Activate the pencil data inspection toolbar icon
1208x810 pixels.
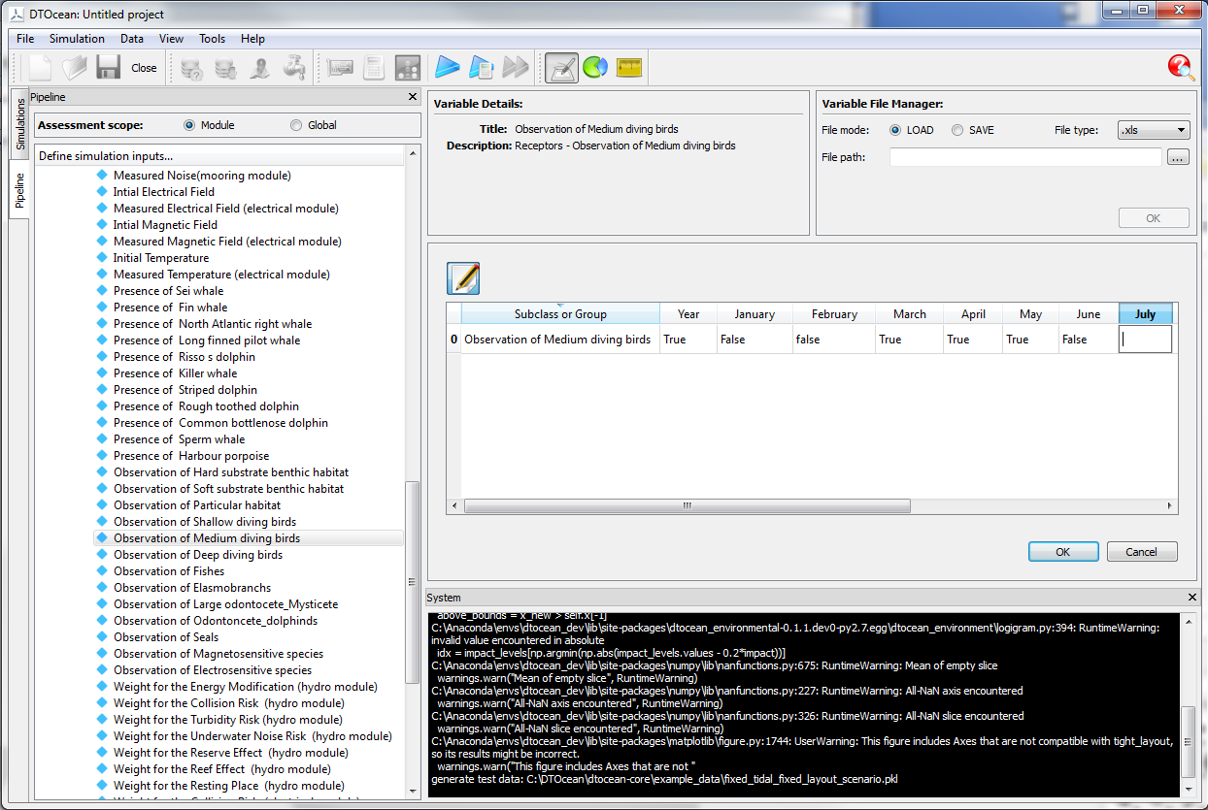point(561,67)
